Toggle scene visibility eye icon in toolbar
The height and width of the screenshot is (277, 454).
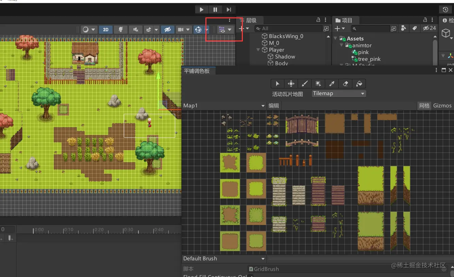(167, 30)
